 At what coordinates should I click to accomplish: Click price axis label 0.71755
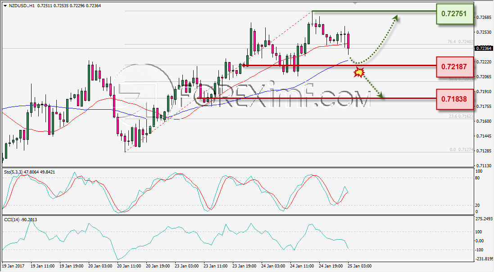(484, 107)
